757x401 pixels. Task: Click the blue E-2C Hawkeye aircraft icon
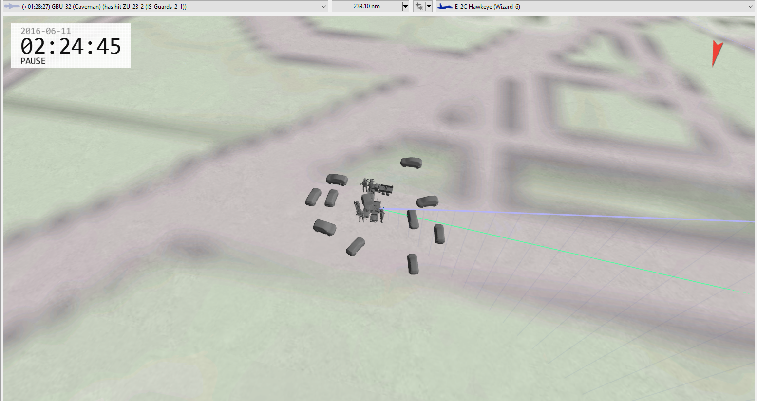coord(445,7)
